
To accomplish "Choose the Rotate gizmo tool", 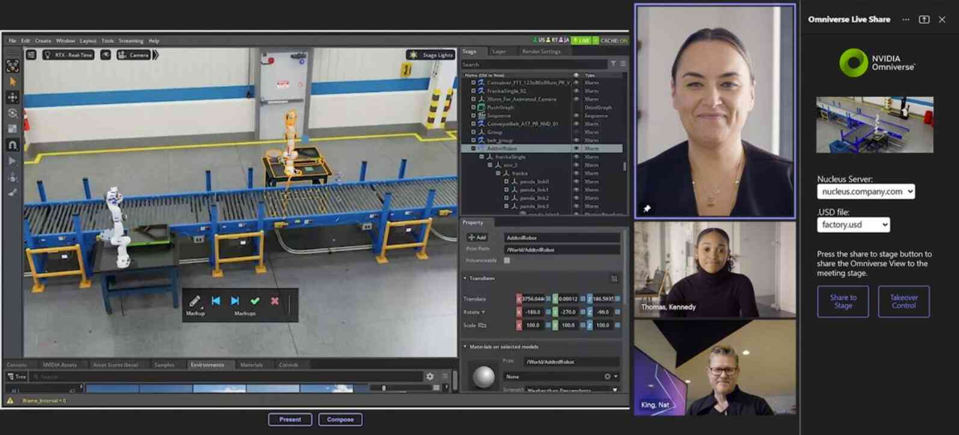I will click(13, 113).
